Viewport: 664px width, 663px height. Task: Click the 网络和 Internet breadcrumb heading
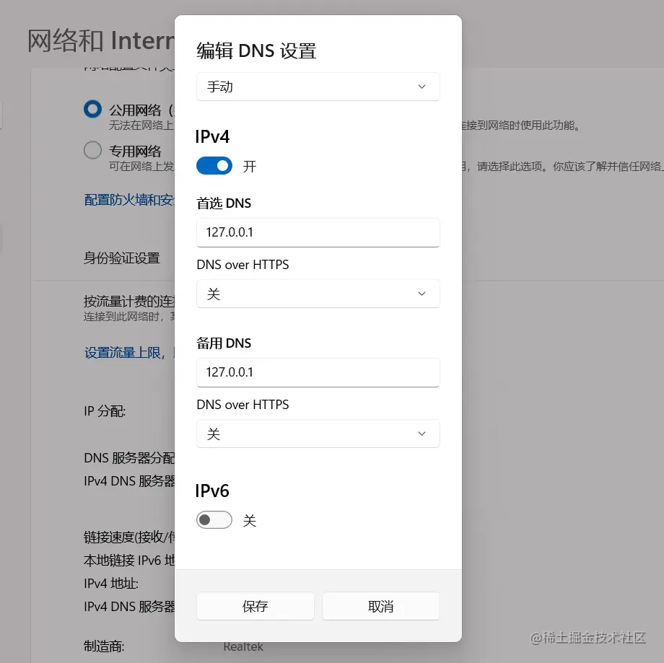[x=101, y=40]
